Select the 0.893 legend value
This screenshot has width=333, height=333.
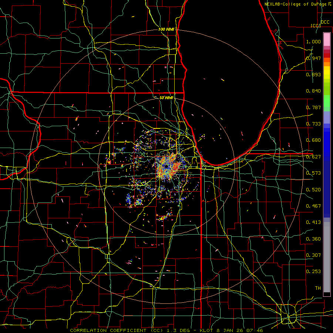click(x=313, y=74)
